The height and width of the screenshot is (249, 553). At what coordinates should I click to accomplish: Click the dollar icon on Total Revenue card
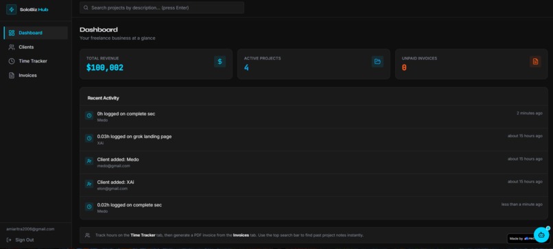point(220,61)
